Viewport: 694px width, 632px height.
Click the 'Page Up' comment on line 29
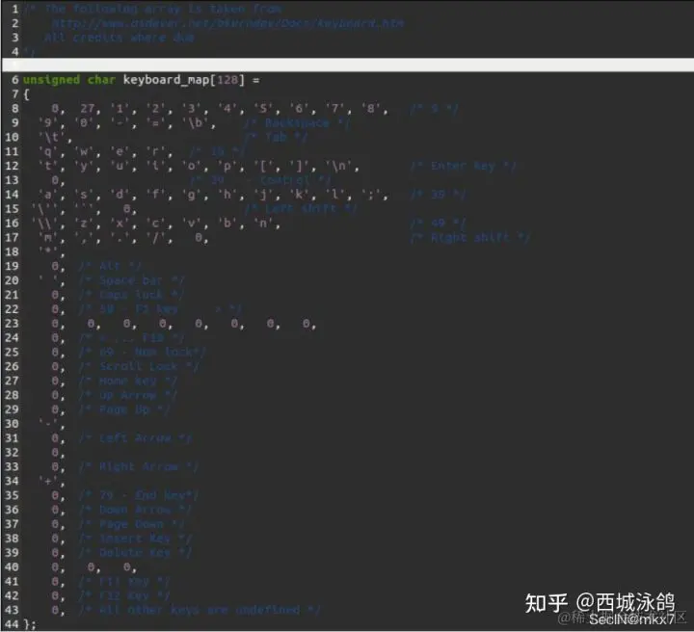coord(124,410)
